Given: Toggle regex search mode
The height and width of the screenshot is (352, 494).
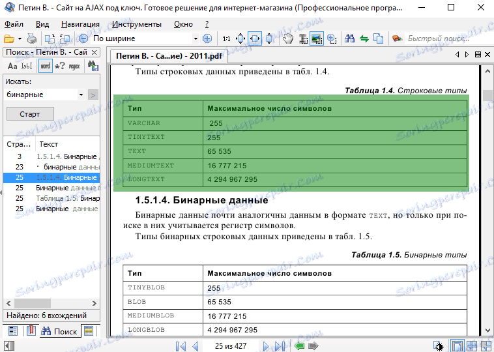Looking at the screenshot, I should point(75,66).
